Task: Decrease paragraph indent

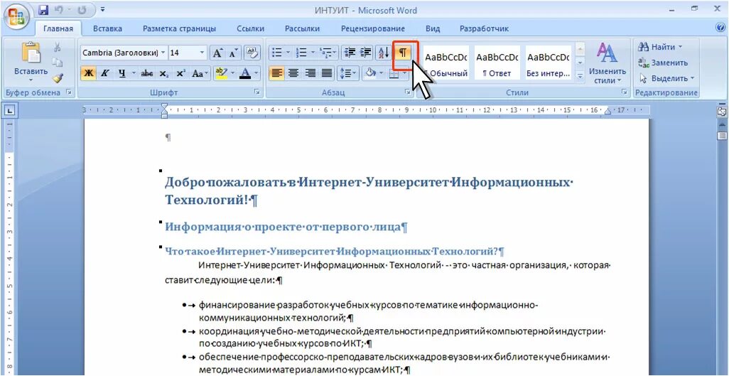Action: pos(349,53)
